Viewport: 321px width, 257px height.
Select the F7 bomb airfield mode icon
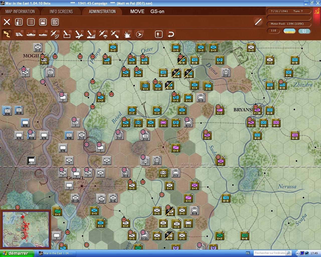(79, 34)
